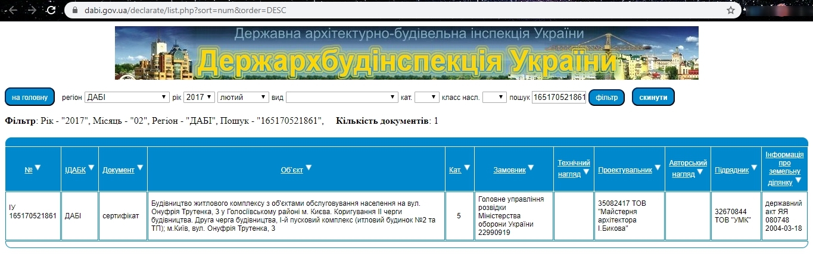Screen dimensions: 813x254
Task: Sort by Об'єкт column using its arrow
Action: click(309, 168)
